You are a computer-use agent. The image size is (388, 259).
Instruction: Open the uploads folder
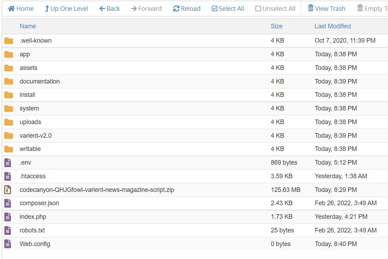[30, 122]
